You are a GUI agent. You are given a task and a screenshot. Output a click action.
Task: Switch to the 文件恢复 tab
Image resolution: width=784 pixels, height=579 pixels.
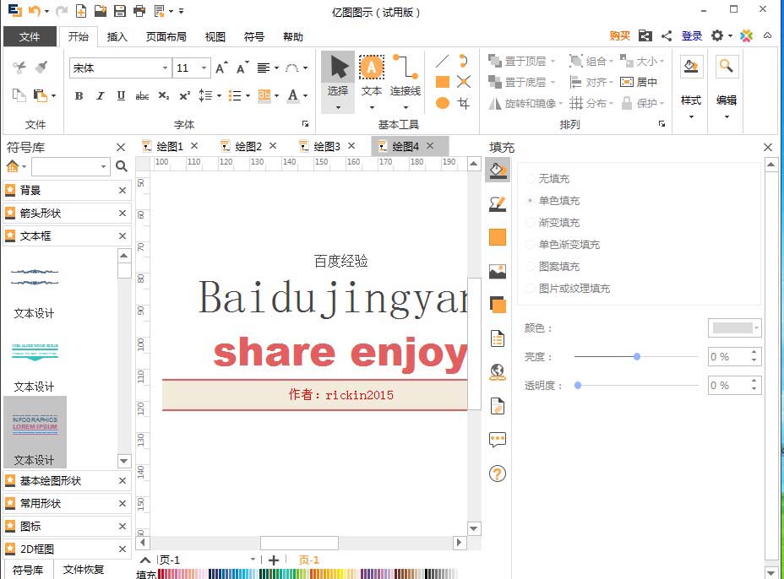[83, 570]
